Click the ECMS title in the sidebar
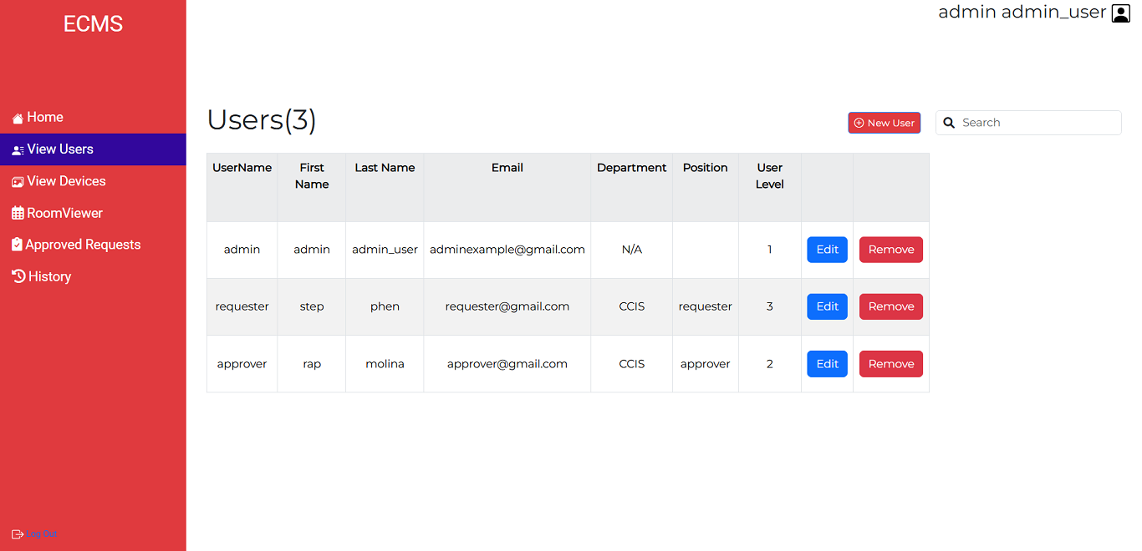 click(93, 24)
